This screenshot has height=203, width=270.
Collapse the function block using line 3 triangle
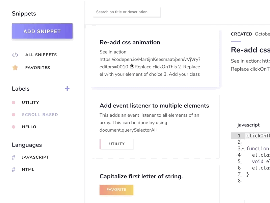[242, 149]
